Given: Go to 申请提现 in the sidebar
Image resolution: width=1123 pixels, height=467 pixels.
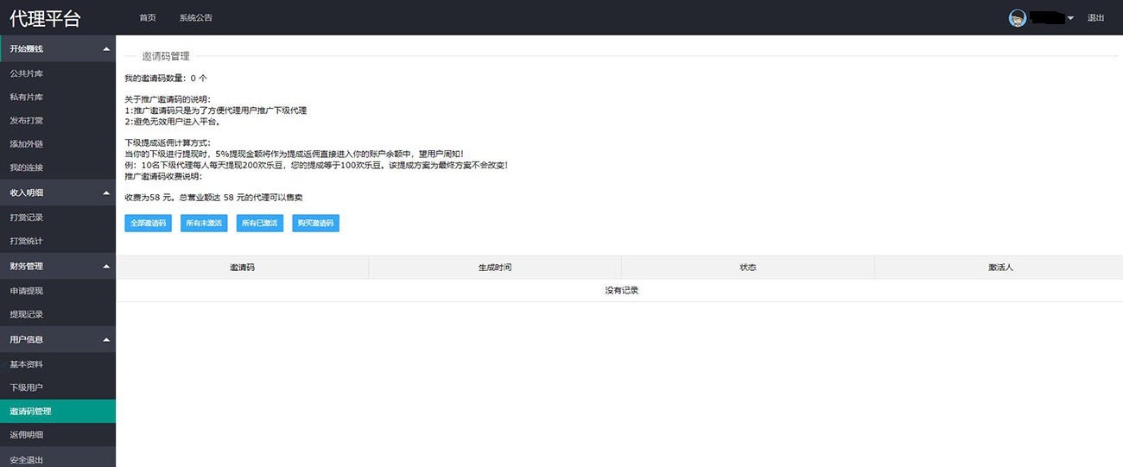Looking at the screenshot, I should pos(58,291).
